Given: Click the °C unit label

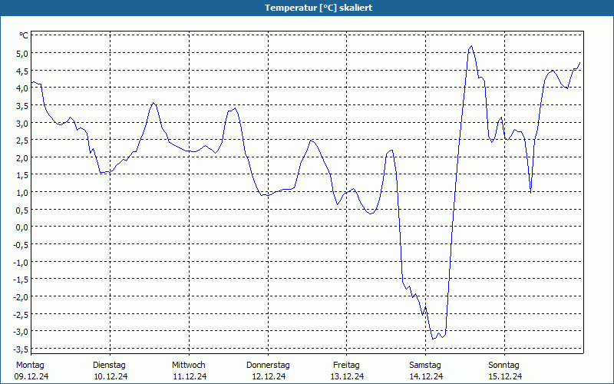Looking at the screenshot, I should 24,35.
